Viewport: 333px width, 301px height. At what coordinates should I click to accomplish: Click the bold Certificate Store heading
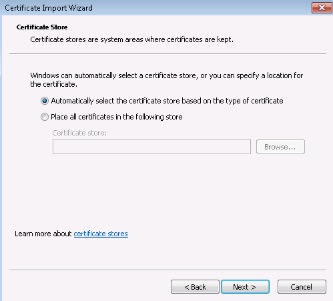coord(42,27)
